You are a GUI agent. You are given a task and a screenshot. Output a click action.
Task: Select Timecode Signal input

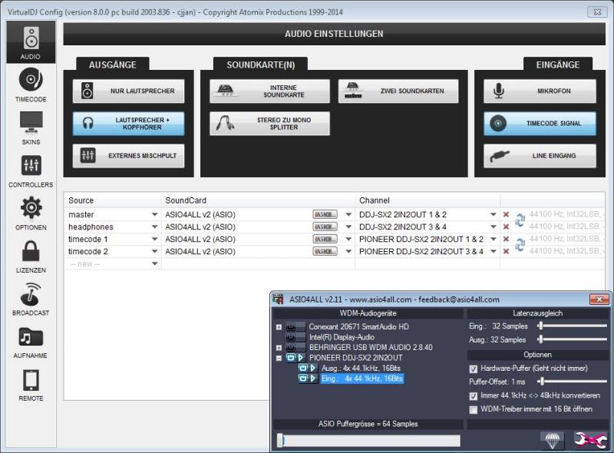click(x=540, y=124)
